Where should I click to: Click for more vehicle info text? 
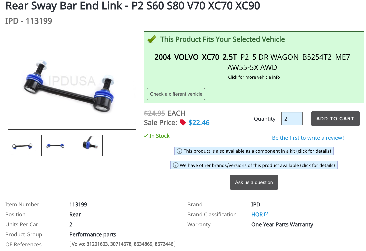click(x=254, y=77)
